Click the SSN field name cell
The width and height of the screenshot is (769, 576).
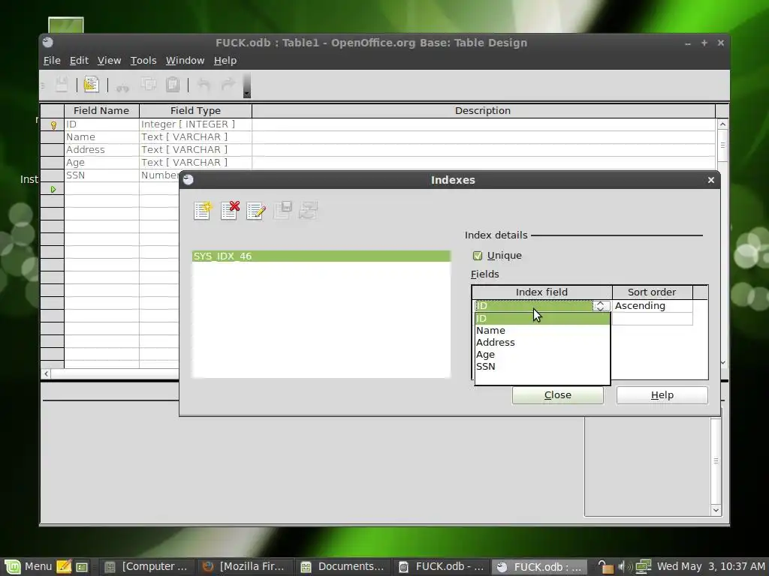(101, 175)
